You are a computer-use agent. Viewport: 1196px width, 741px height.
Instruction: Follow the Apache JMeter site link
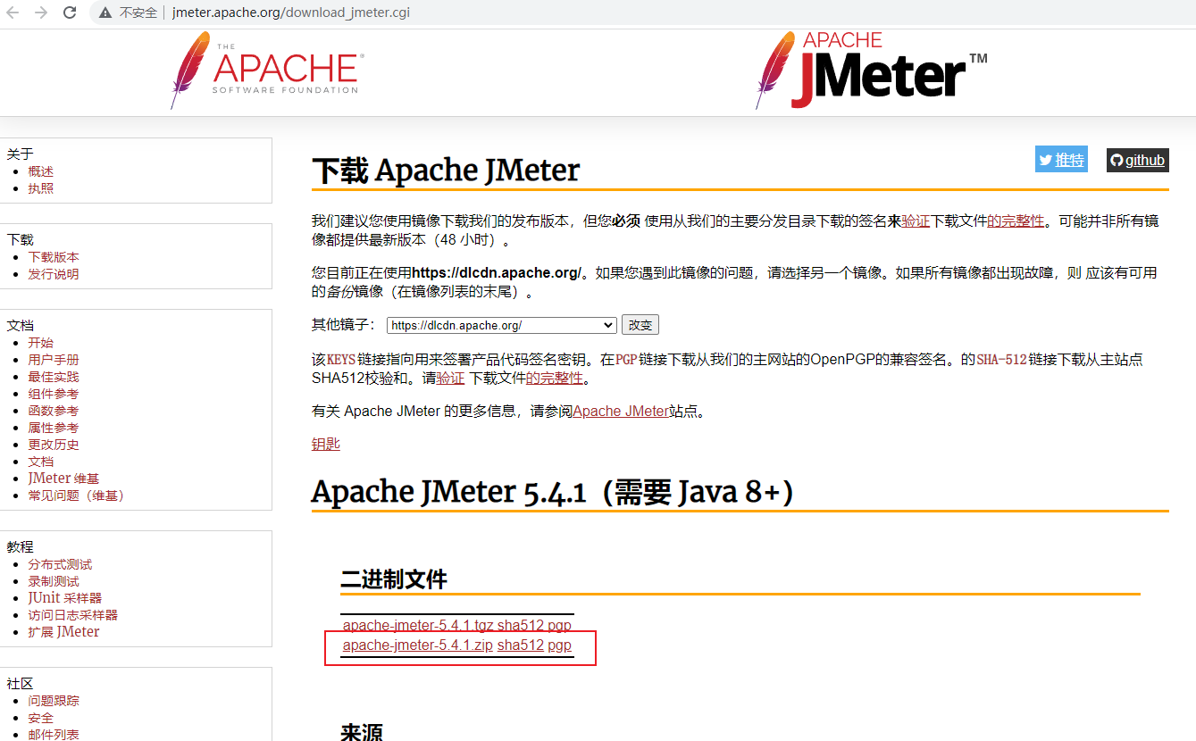coord(621,412)
